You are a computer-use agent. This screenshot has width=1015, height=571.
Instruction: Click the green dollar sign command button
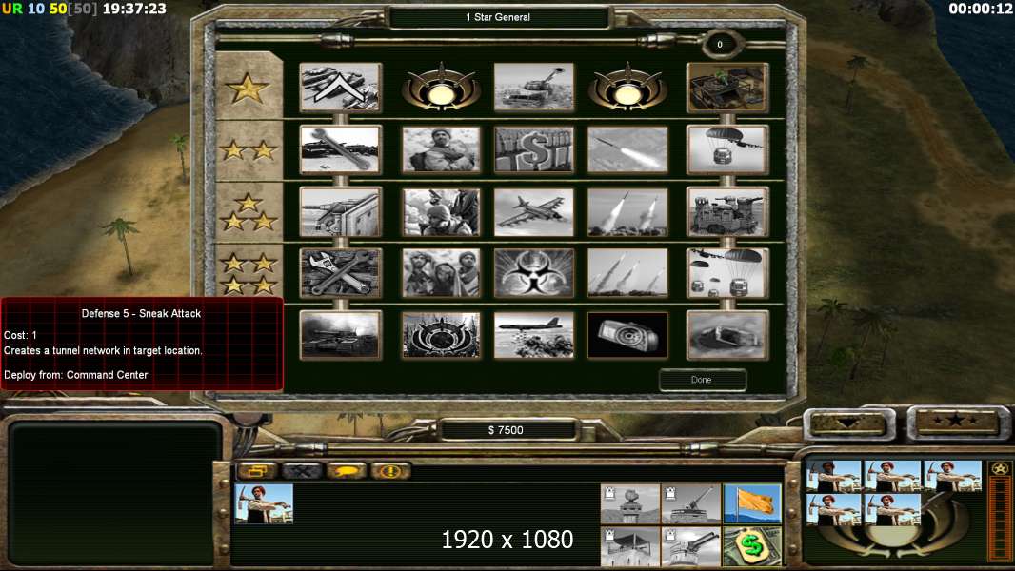tap(752, 546)
